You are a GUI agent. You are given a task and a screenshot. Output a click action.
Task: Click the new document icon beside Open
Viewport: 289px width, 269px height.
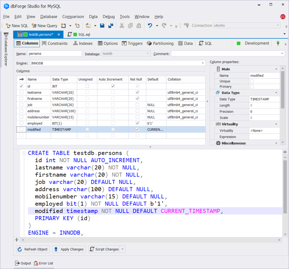77,26
